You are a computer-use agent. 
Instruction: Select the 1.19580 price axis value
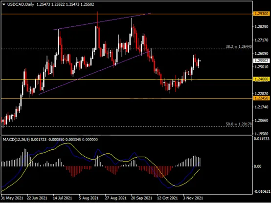coord(262,134)
